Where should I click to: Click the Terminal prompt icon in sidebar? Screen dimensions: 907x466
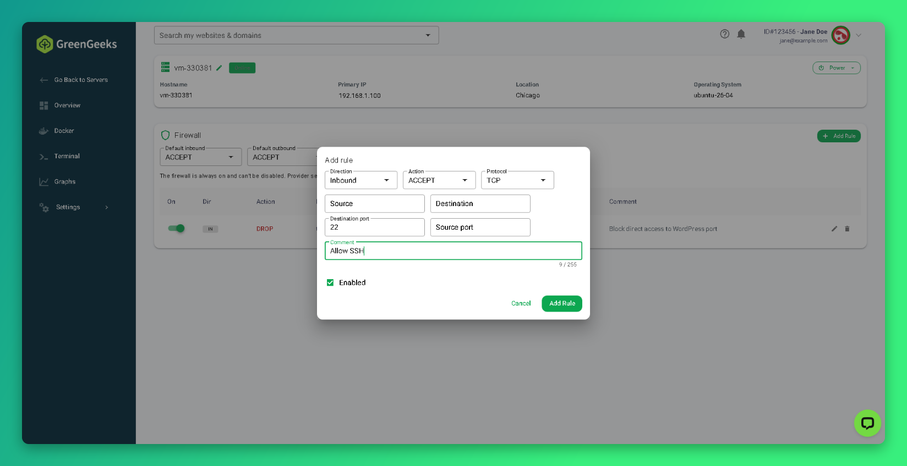43,157
